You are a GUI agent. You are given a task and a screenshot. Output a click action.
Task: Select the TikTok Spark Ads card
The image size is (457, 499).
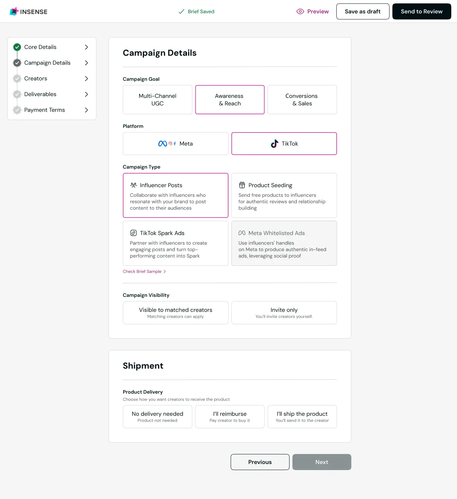tap(176, 243)
